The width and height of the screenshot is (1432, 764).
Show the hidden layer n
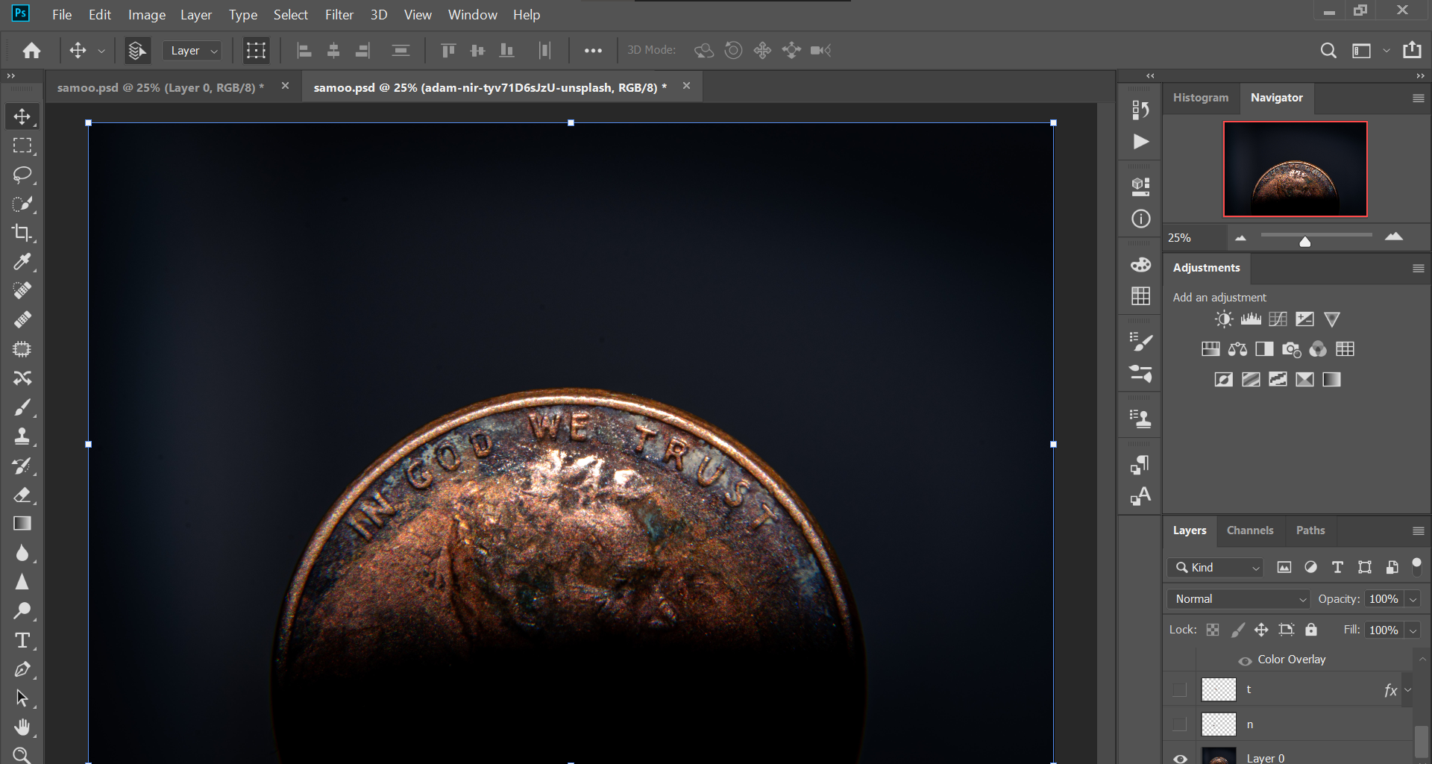tap(1179, 724)
